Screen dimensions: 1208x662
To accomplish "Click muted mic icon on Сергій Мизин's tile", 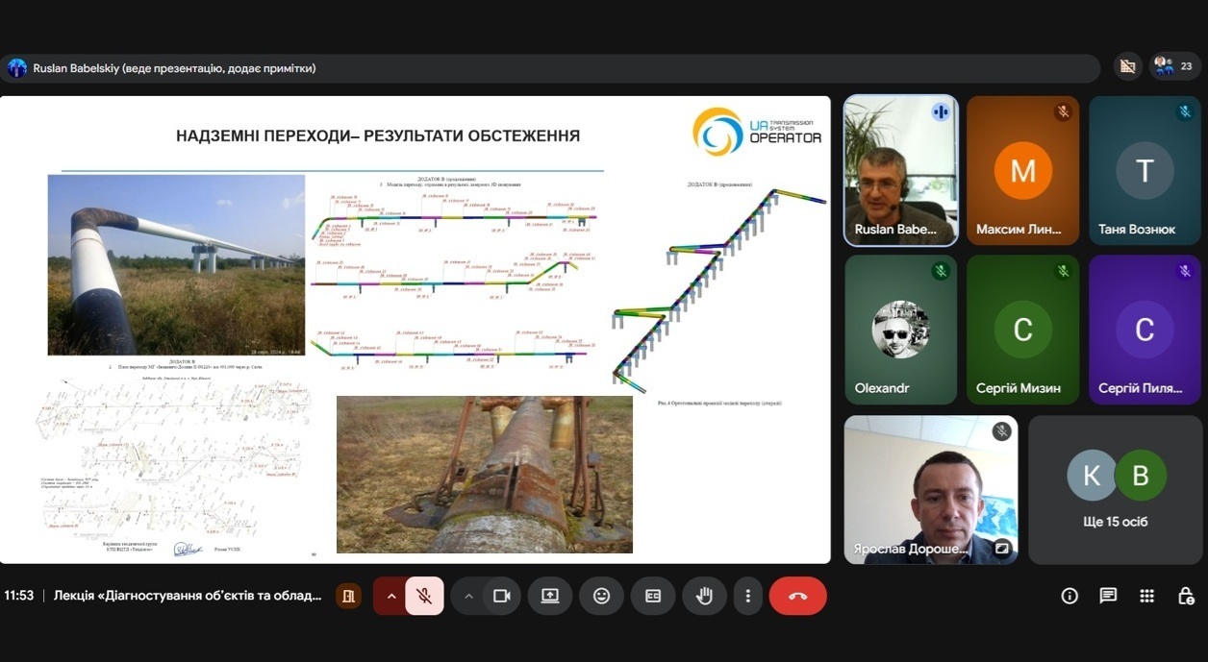I will pos(1063,271).
